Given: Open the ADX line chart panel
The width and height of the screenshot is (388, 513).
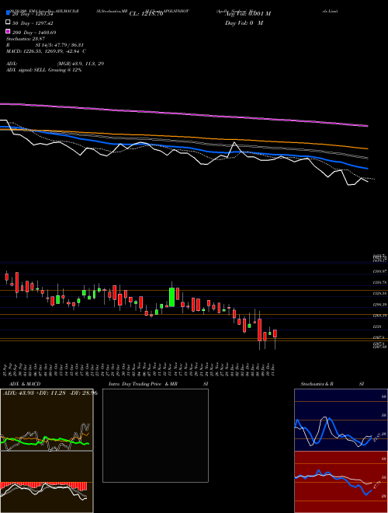Looking at the screenshot, I should 47,420.
